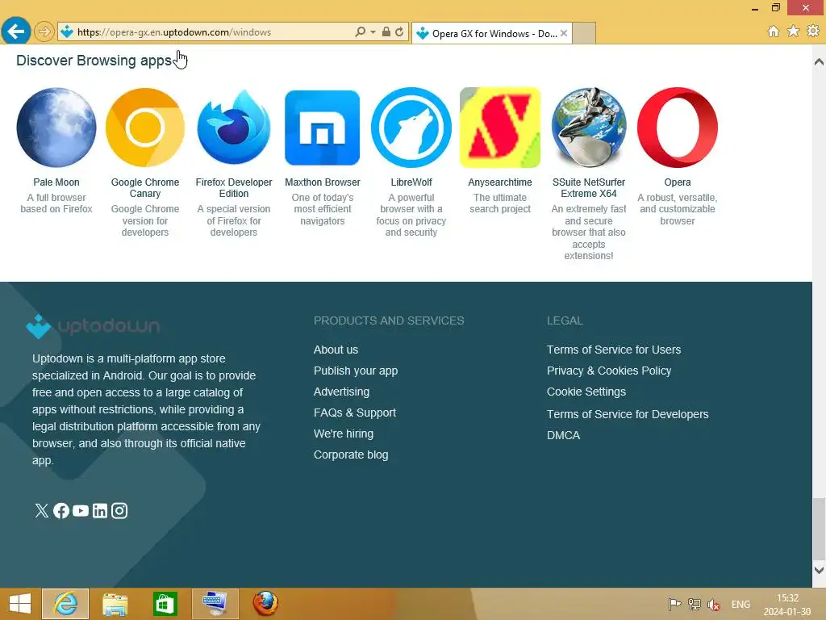This screenshot has width=826, height=620.
Task: Open the Publish your app link
Action: coord(356,371)
